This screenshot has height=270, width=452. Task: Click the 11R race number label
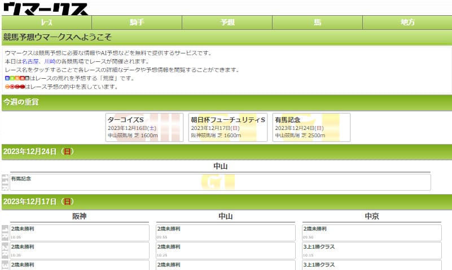pyautogui.click(x=5, y=182)
